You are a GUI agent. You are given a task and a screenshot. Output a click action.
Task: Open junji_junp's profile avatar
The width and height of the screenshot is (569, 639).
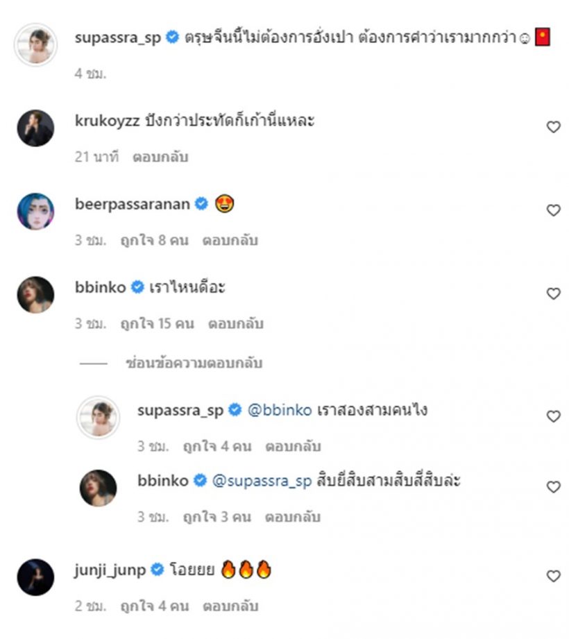[35, 577]
